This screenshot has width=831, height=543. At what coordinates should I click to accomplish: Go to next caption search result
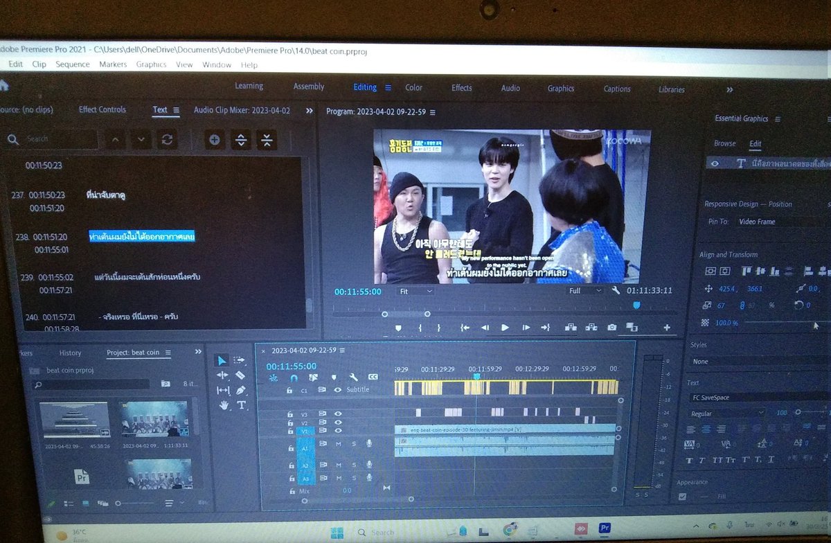click(x=141, y=140)
